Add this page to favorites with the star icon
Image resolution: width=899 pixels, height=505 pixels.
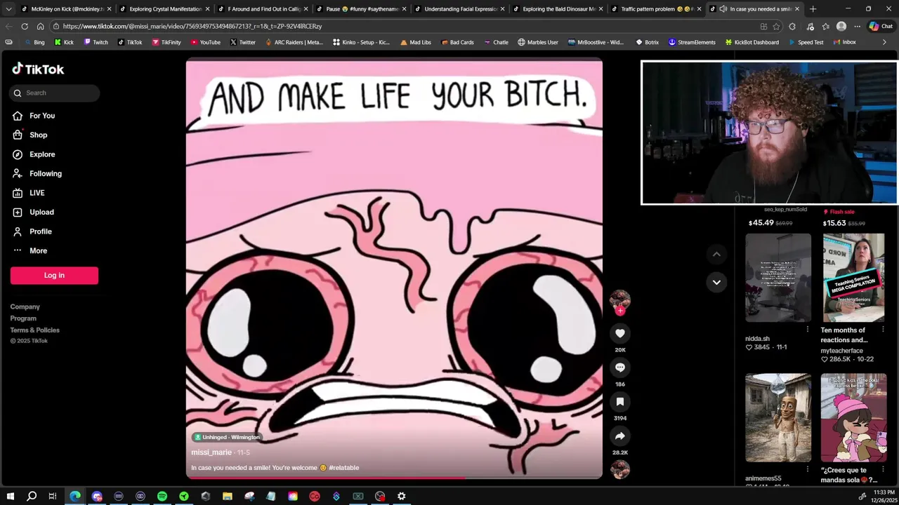pos(776,26)
